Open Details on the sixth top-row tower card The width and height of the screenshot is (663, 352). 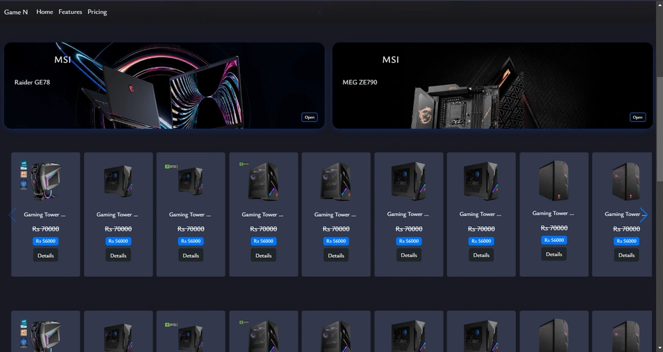[x=409, y=255]
